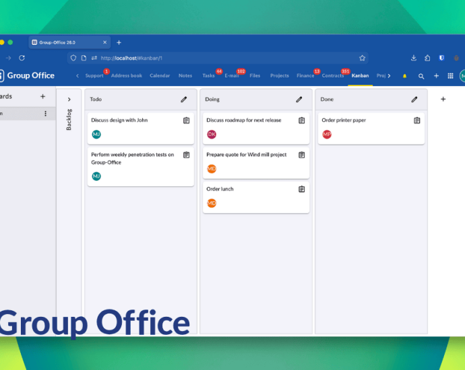Open the user account avatar in header

coord(462,76)
